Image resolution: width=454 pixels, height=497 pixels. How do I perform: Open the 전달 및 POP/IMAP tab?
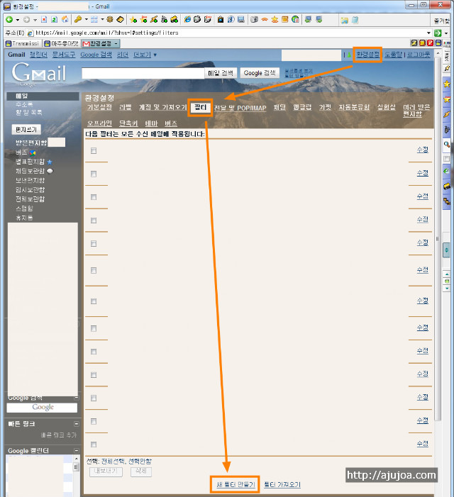[240, 108]
